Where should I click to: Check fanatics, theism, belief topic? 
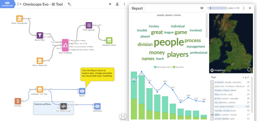[x=212, y=90]
